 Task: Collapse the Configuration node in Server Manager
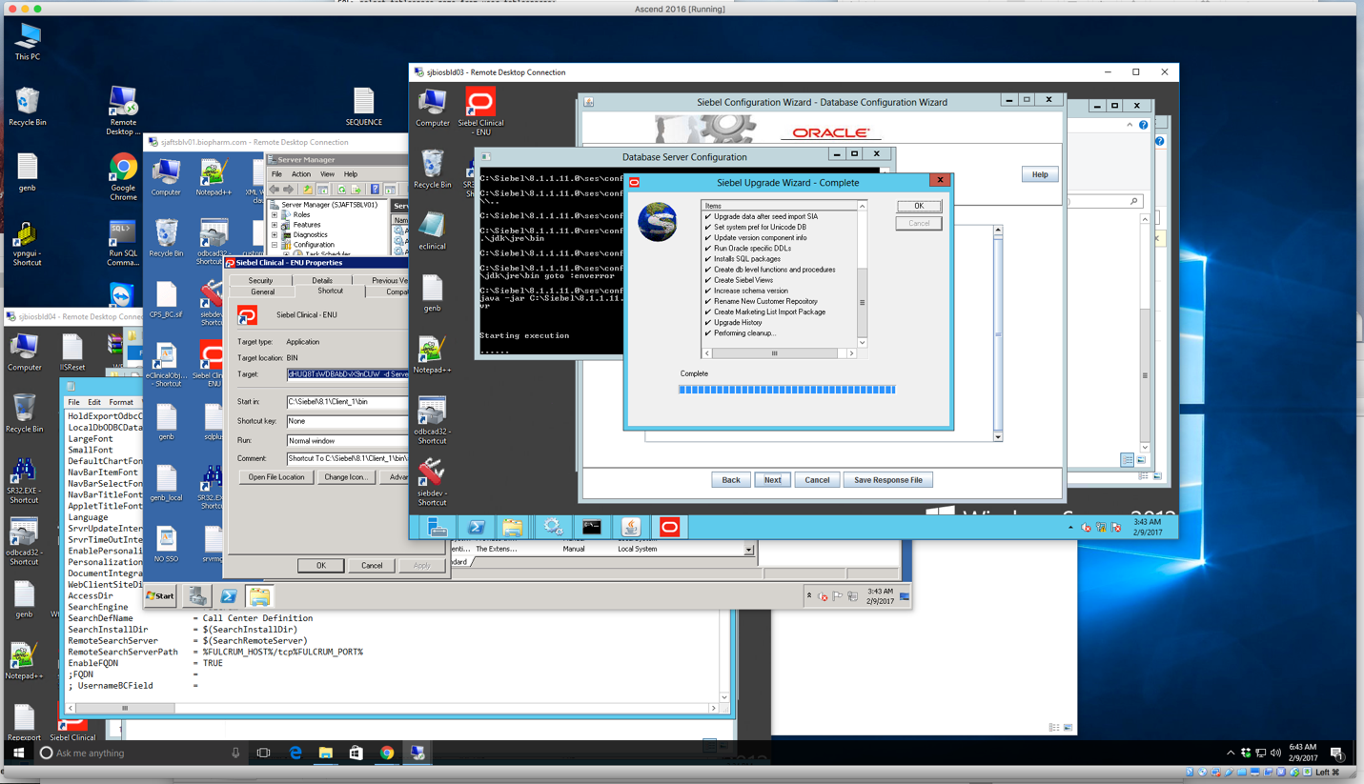(275, 245)
